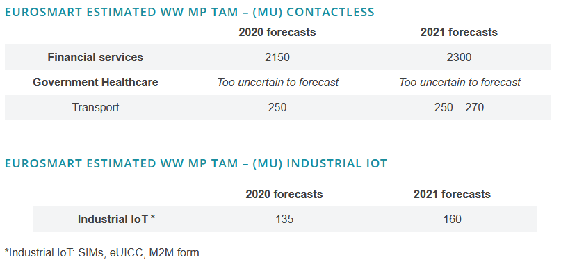Select the Industrial IoT * row label
The width and height of the screenshot is (561, 278).
coord(116,220)
